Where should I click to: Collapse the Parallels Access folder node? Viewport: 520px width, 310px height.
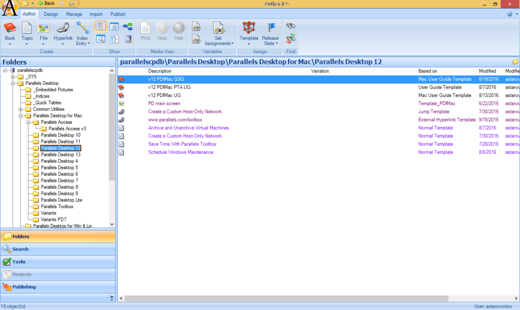coord(28,122)
